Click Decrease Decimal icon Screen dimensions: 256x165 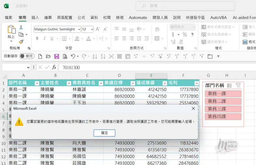click(181, 42)
